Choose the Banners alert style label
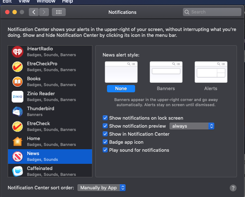This screenshot has width=245, height=197. (x=166, y=89)
